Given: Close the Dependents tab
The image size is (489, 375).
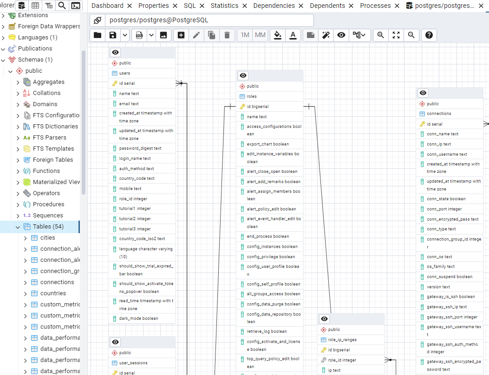Looking at the screenshot, I should [351, 6].
